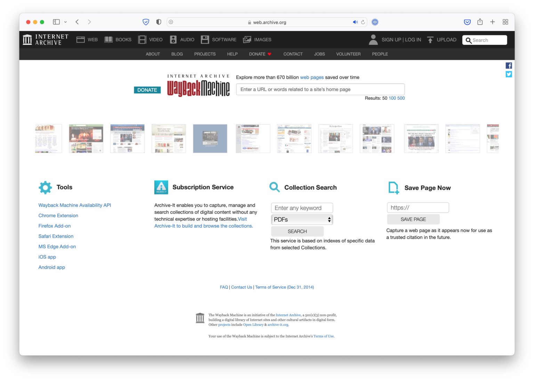The width and height of the screenshot is (534, 381).
Task: Open the PROJECTS menu item
Action: (205, 54)
